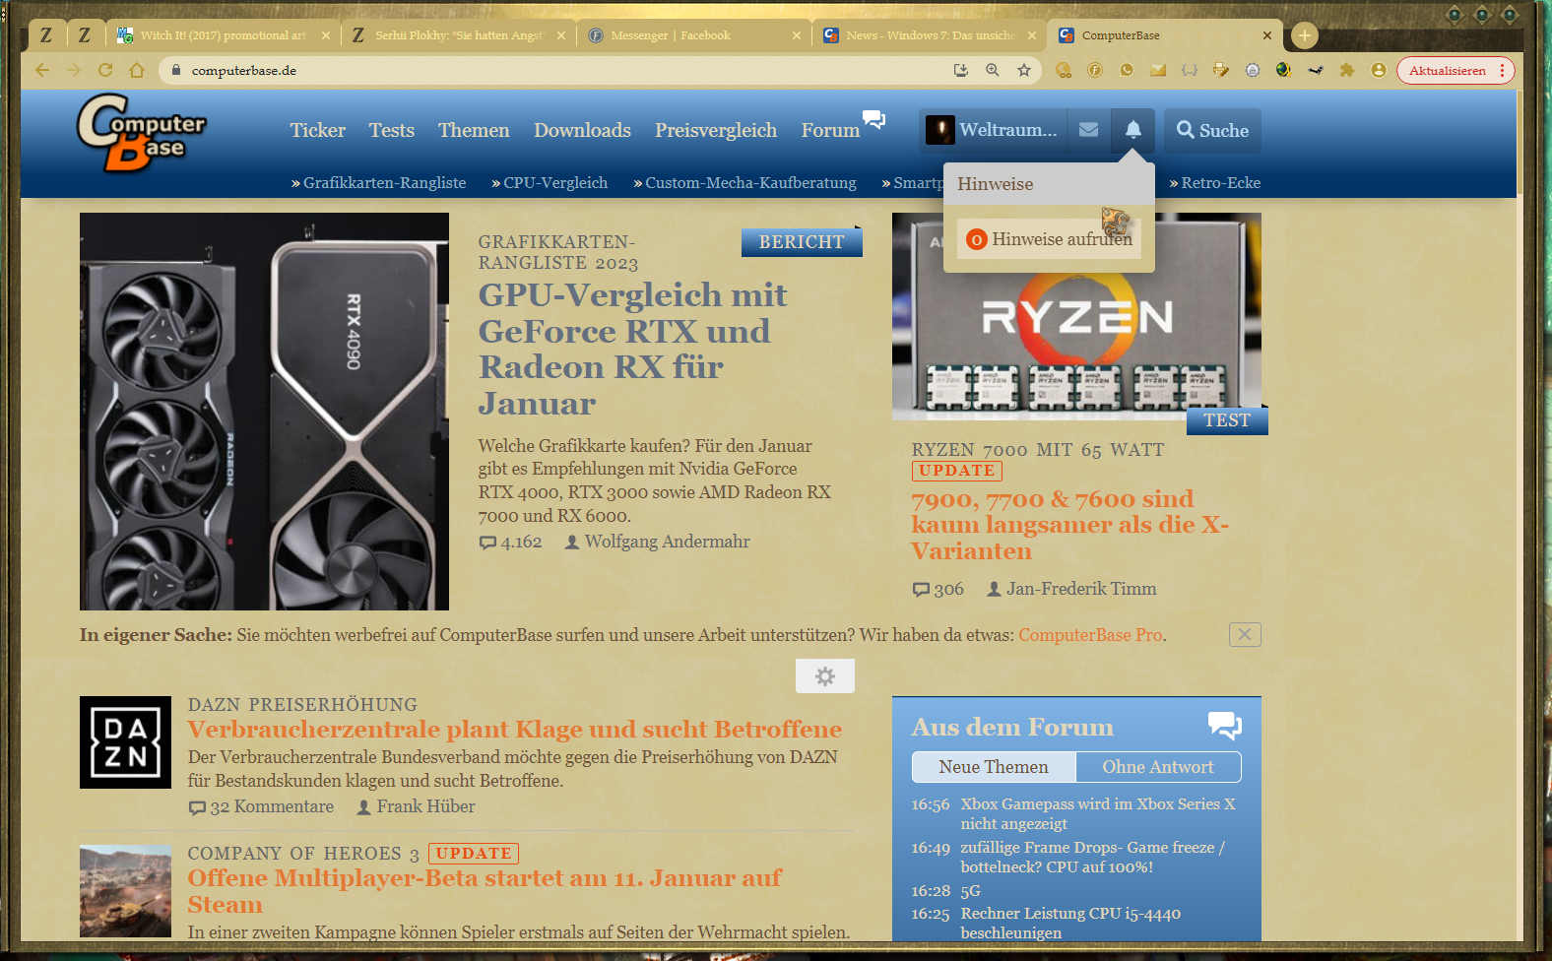
Task: Open the WhatsApp extension icon
Action: tap(1127, 70)
